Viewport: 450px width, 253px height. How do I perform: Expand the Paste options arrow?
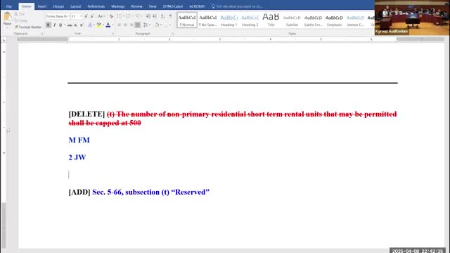tap(8, 28)
